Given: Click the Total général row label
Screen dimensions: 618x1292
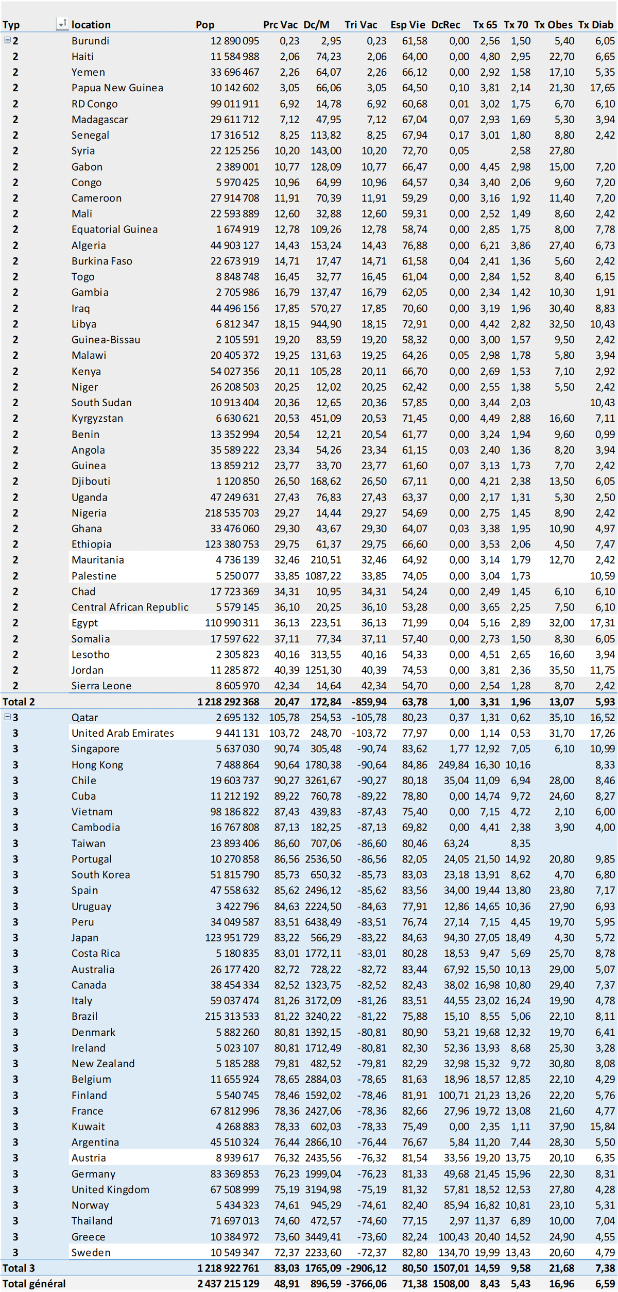Looking at the screenshot, I should click(34, 1284).
